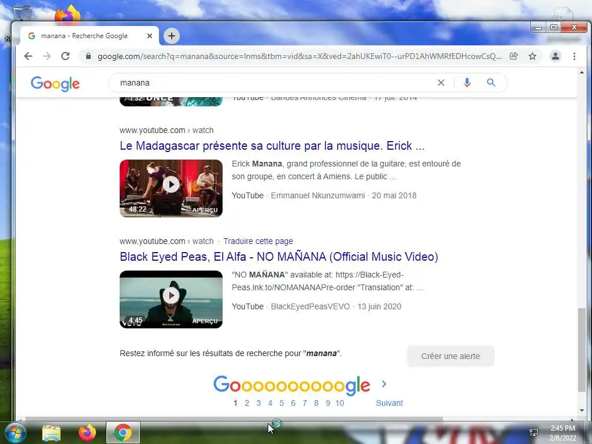Click the scrollbar down arrow
This screenshot has width=592, height=444.
[x=582, y=410]
